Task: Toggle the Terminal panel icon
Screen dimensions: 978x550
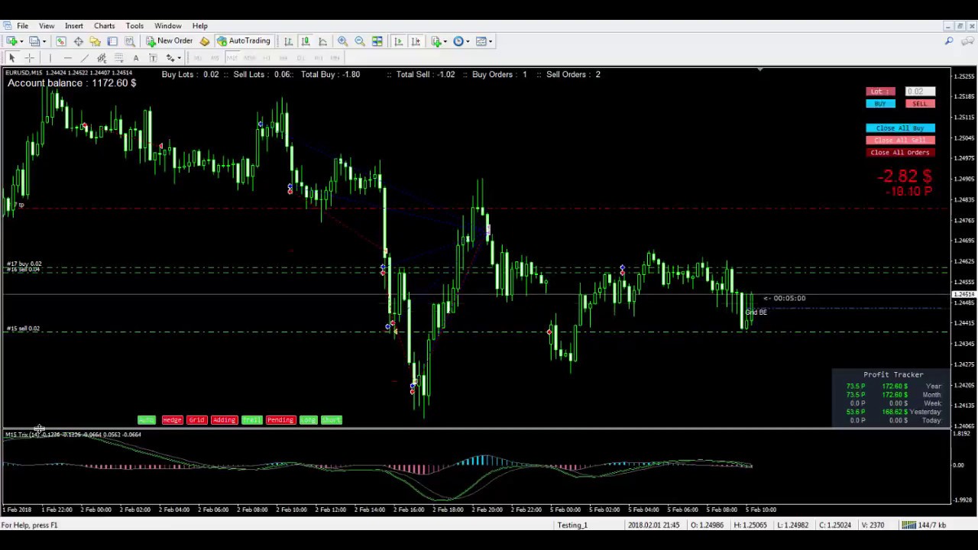Action: [x=112, y=41]
